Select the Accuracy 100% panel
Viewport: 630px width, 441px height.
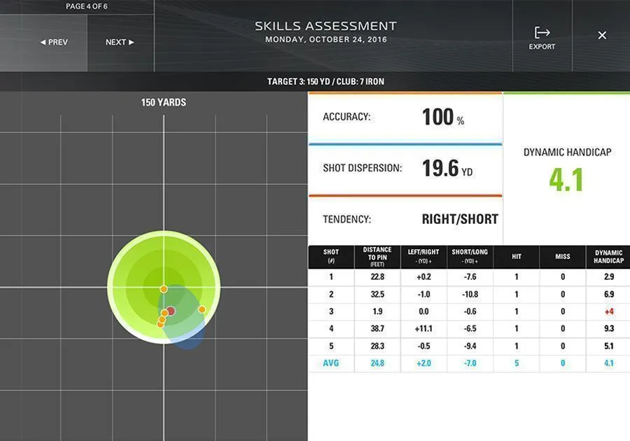coord(405,117)
